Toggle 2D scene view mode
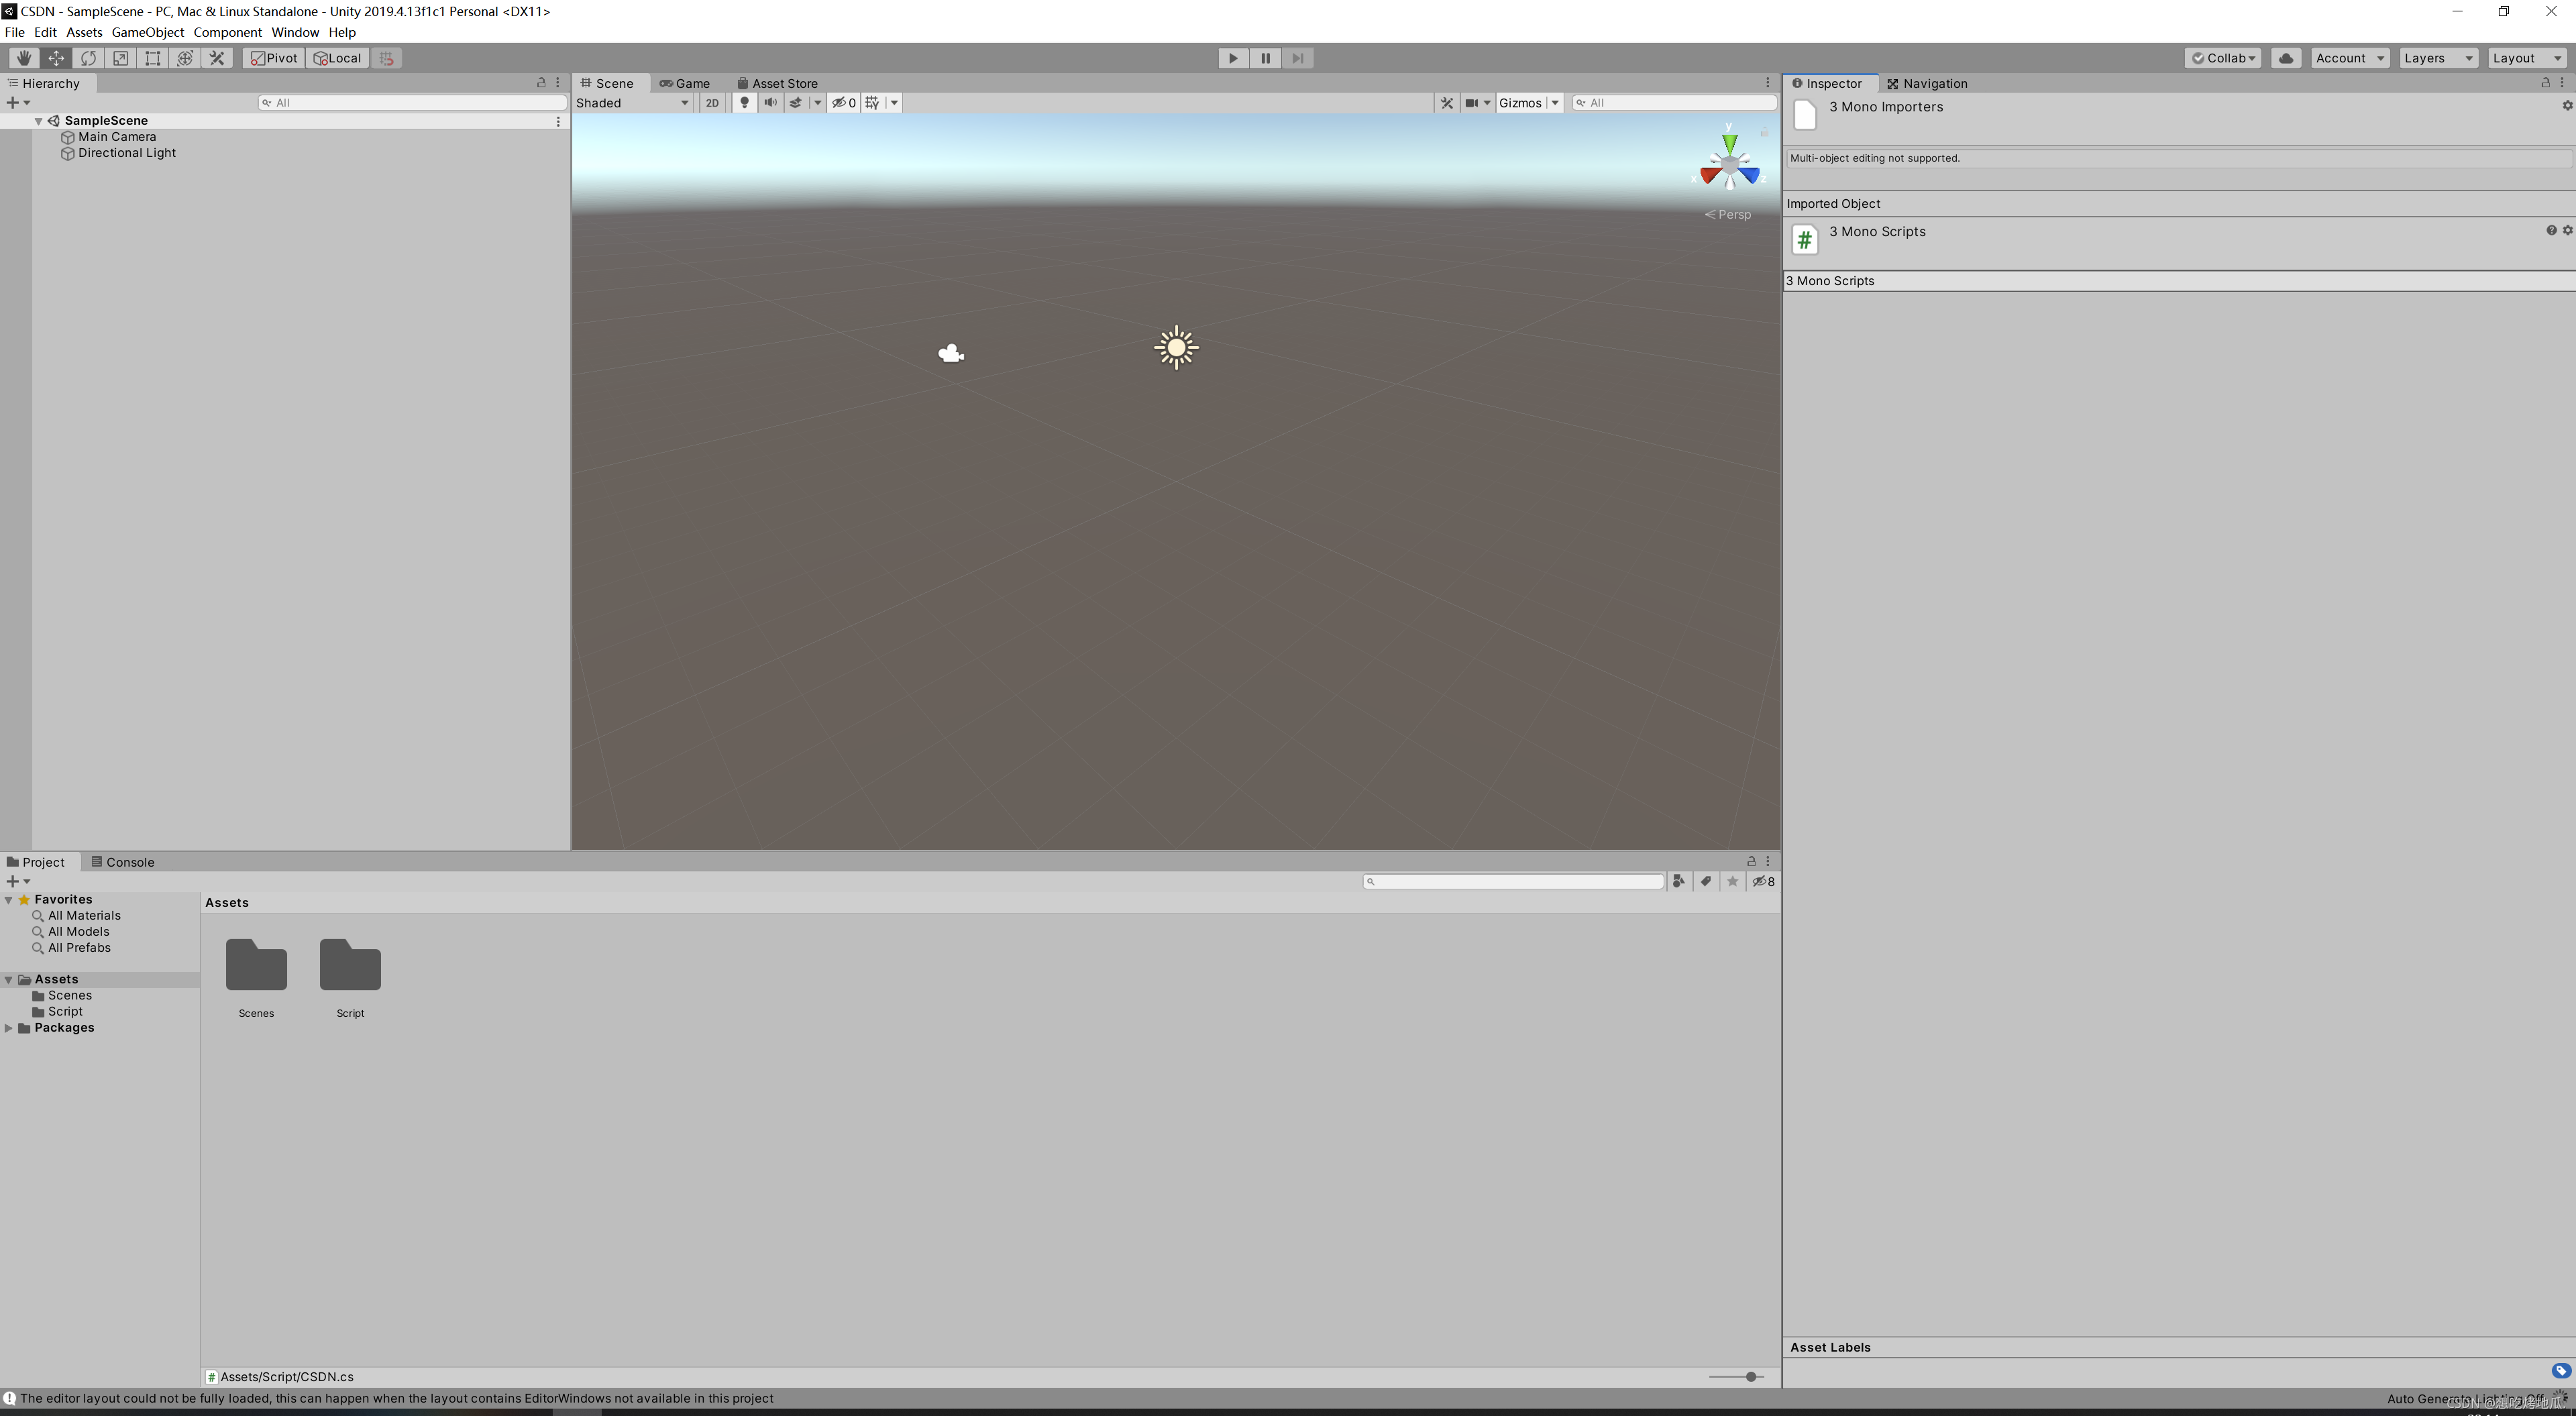Viewport: 2576px width, 1416px height. (712, 102)
